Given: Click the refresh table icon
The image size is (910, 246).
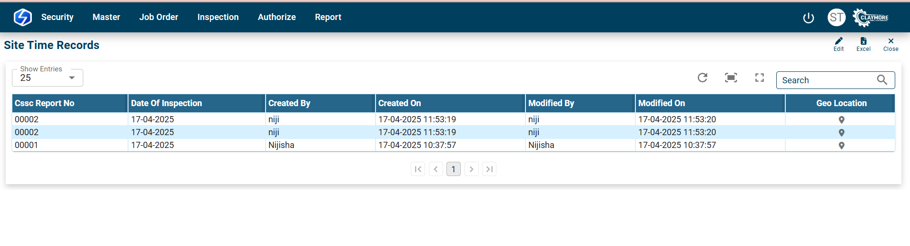Looking at the screenshot, I should 702,78.
